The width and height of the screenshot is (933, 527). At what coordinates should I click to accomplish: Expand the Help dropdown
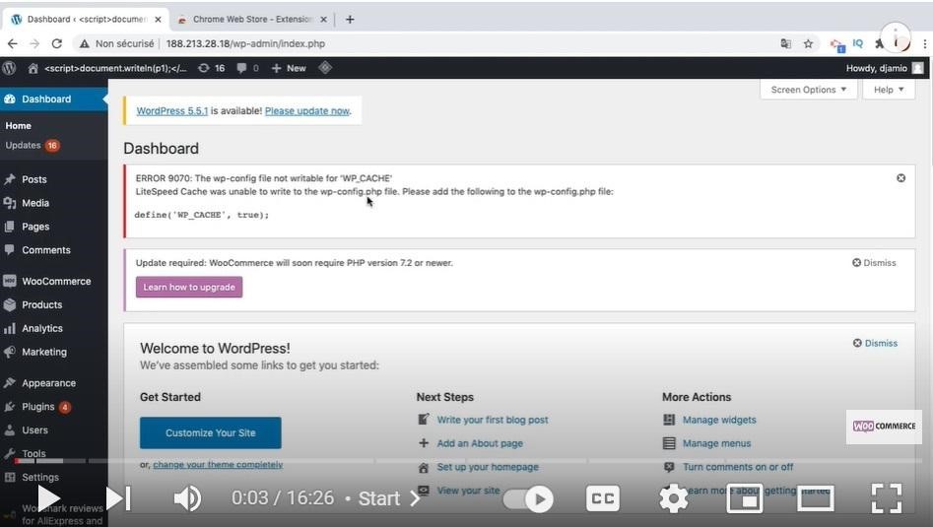[x=889, y=90]
